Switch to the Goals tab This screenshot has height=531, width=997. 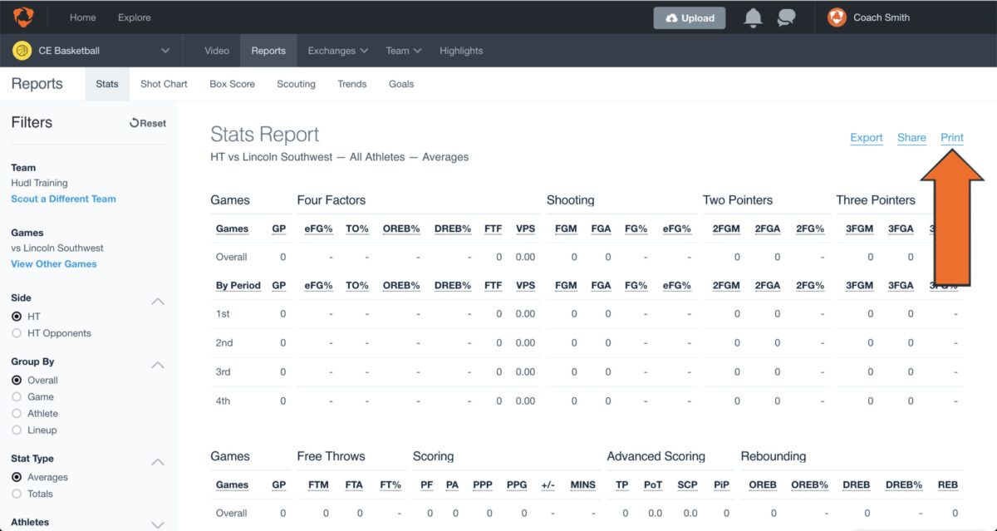(401, 84)
